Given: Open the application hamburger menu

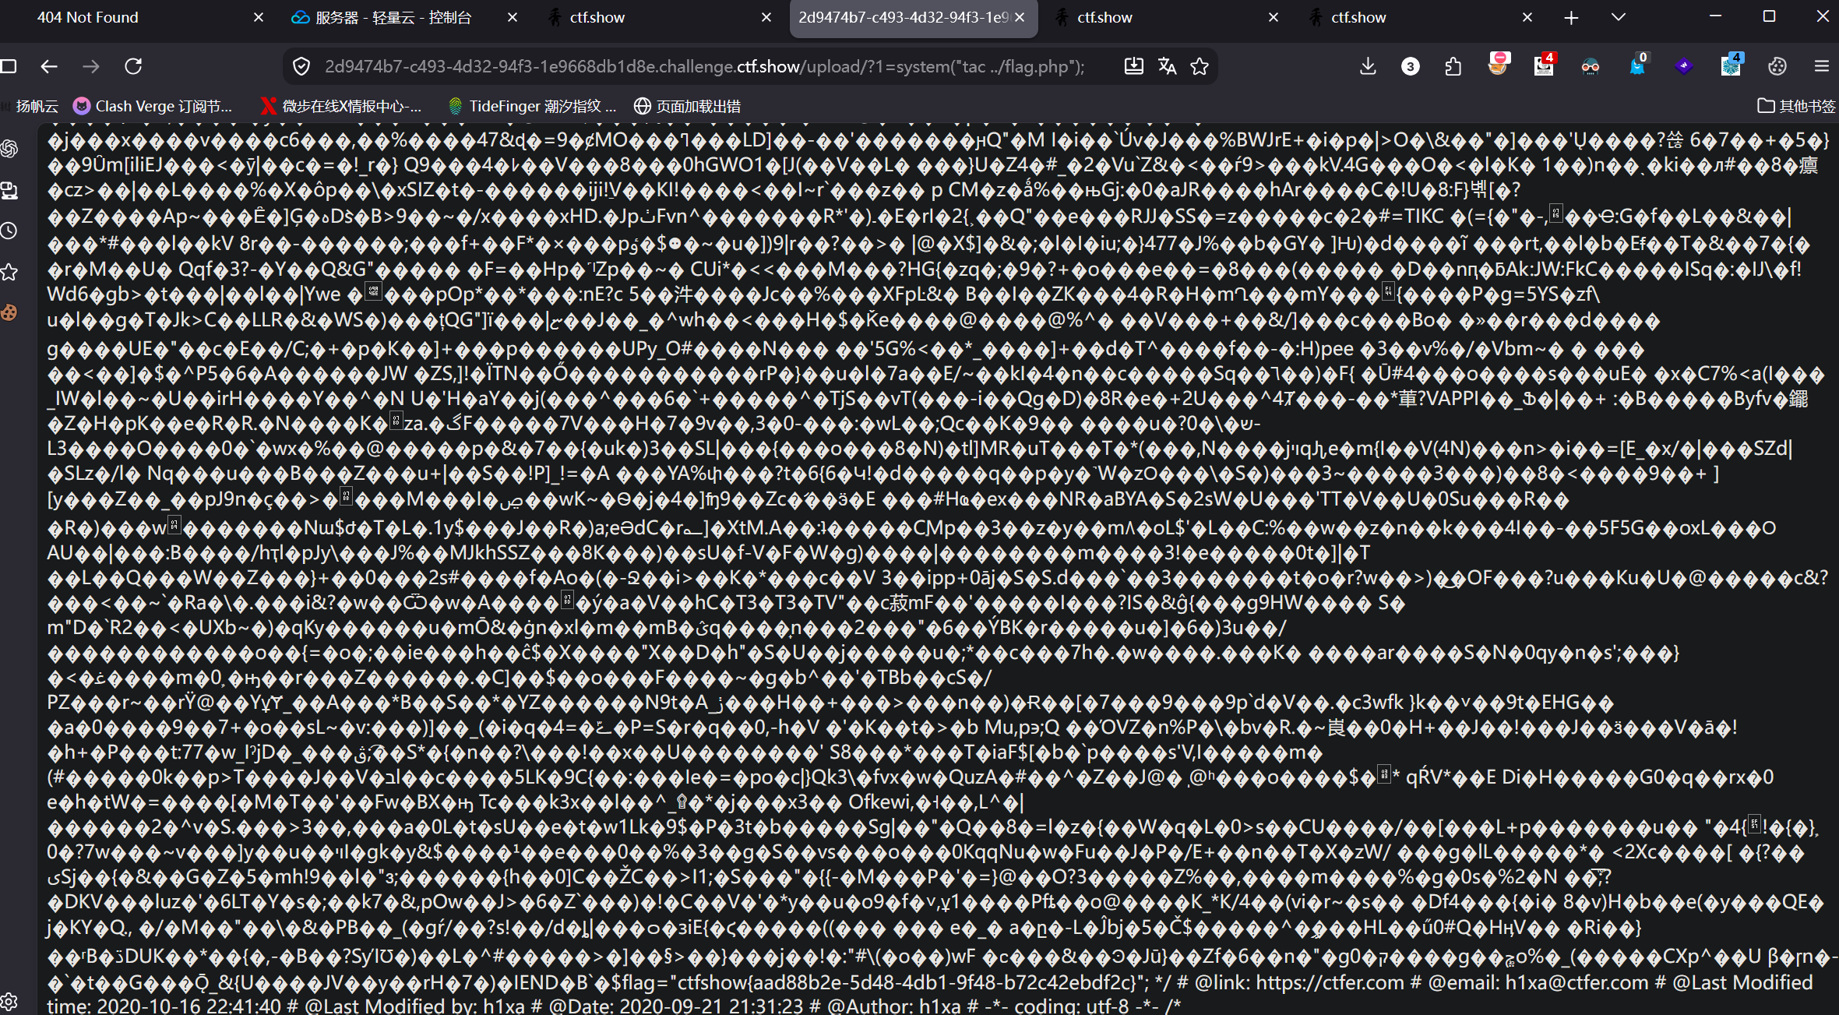Looking at the screenshot, I should point(1821,66).
